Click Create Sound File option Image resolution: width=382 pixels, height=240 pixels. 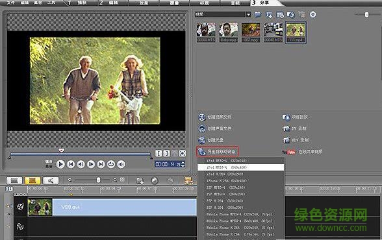[x=214, y=128]
